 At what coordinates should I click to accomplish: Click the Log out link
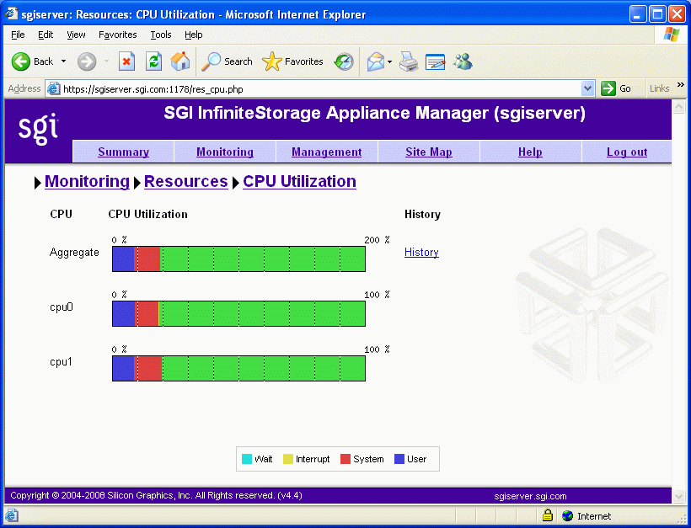click(x=627, y=152)
